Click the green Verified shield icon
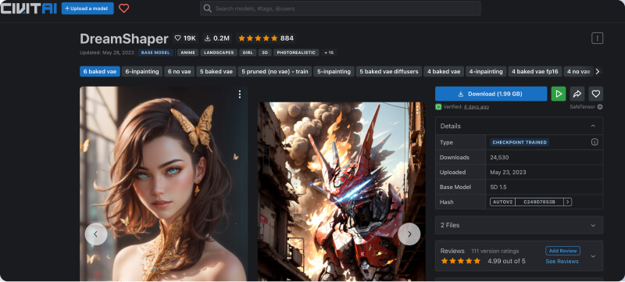Screen dimensions: 625x282 pyautogui.click(x=438, y=107)
